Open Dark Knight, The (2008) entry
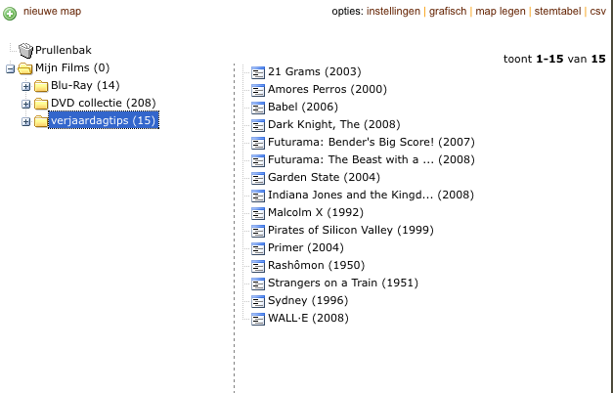 pyautogui.click(x=333, y=124)
